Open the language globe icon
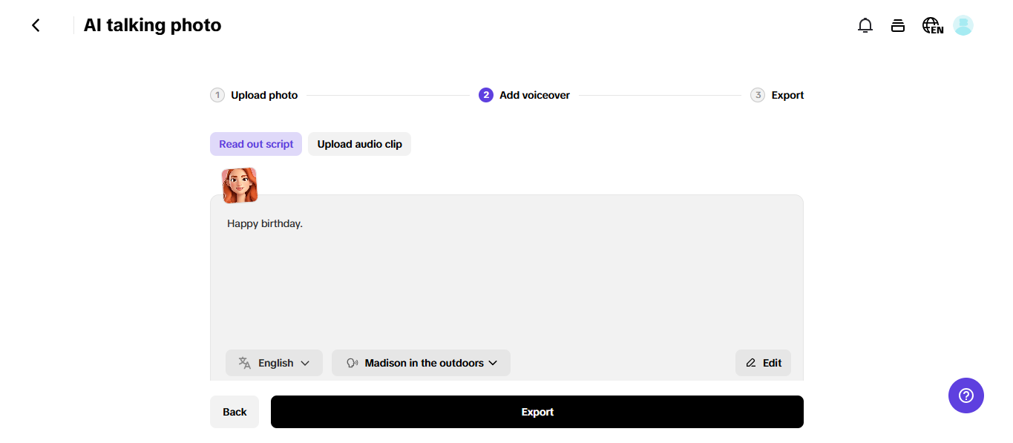This screenshot has width=1013, height=443. [x=932, y=26]
